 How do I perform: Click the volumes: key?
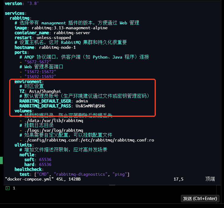pos(24,111)
